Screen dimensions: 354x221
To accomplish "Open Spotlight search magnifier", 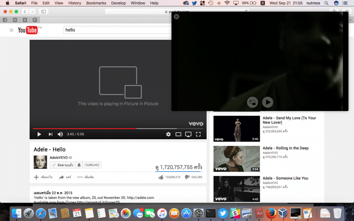I will click(x=327, y=3).
